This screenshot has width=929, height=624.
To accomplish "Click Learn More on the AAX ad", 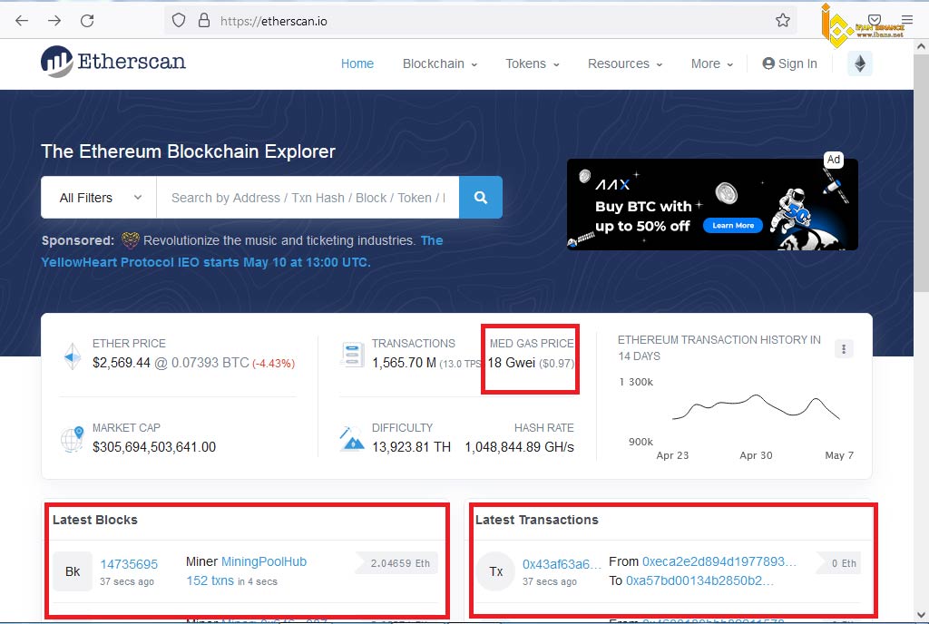I will (x=733, y=226).
